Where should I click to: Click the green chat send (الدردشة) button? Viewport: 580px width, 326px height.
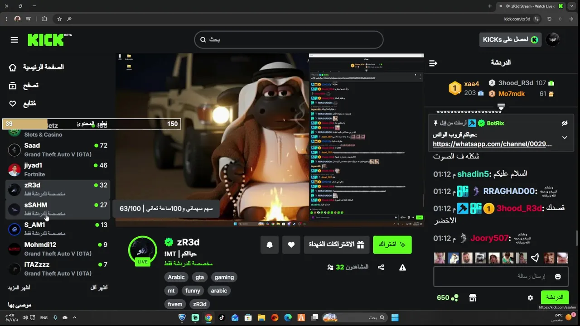(555, 297)
